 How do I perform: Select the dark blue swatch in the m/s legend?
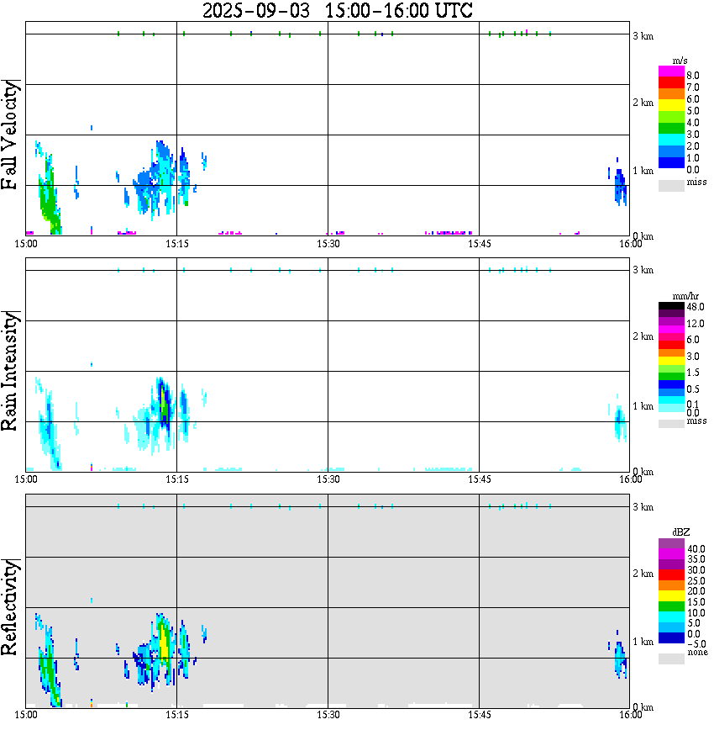tap(671, 162)
